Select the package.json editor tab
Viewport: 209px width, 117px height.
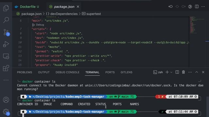[x=64, y=6]
